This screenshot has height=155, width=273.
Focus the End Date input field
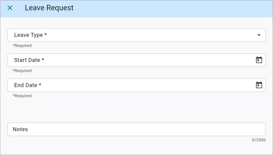(x=136, y=85)
